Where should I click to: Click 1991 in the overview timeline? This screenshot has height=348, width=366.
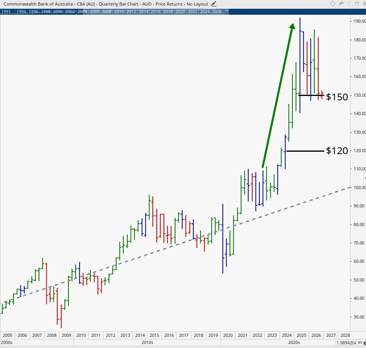click(x=6, y=12)
